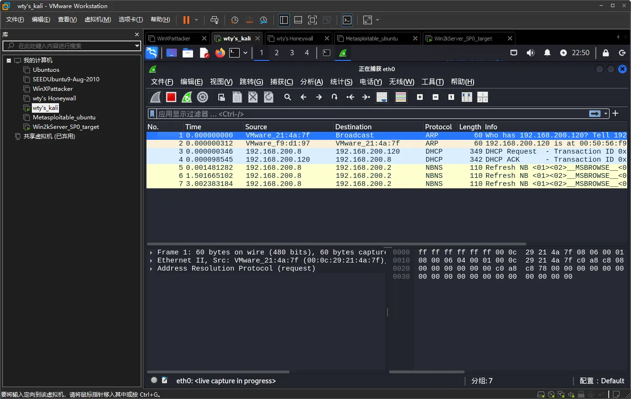Open the find packet magnifier
631x399 pixels.
(288, 97)
